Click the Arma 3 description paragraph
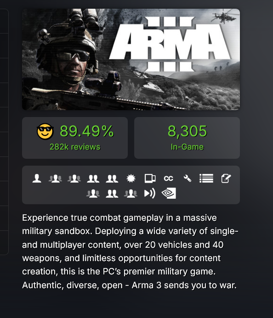273x318 pixels. [130, 251]
